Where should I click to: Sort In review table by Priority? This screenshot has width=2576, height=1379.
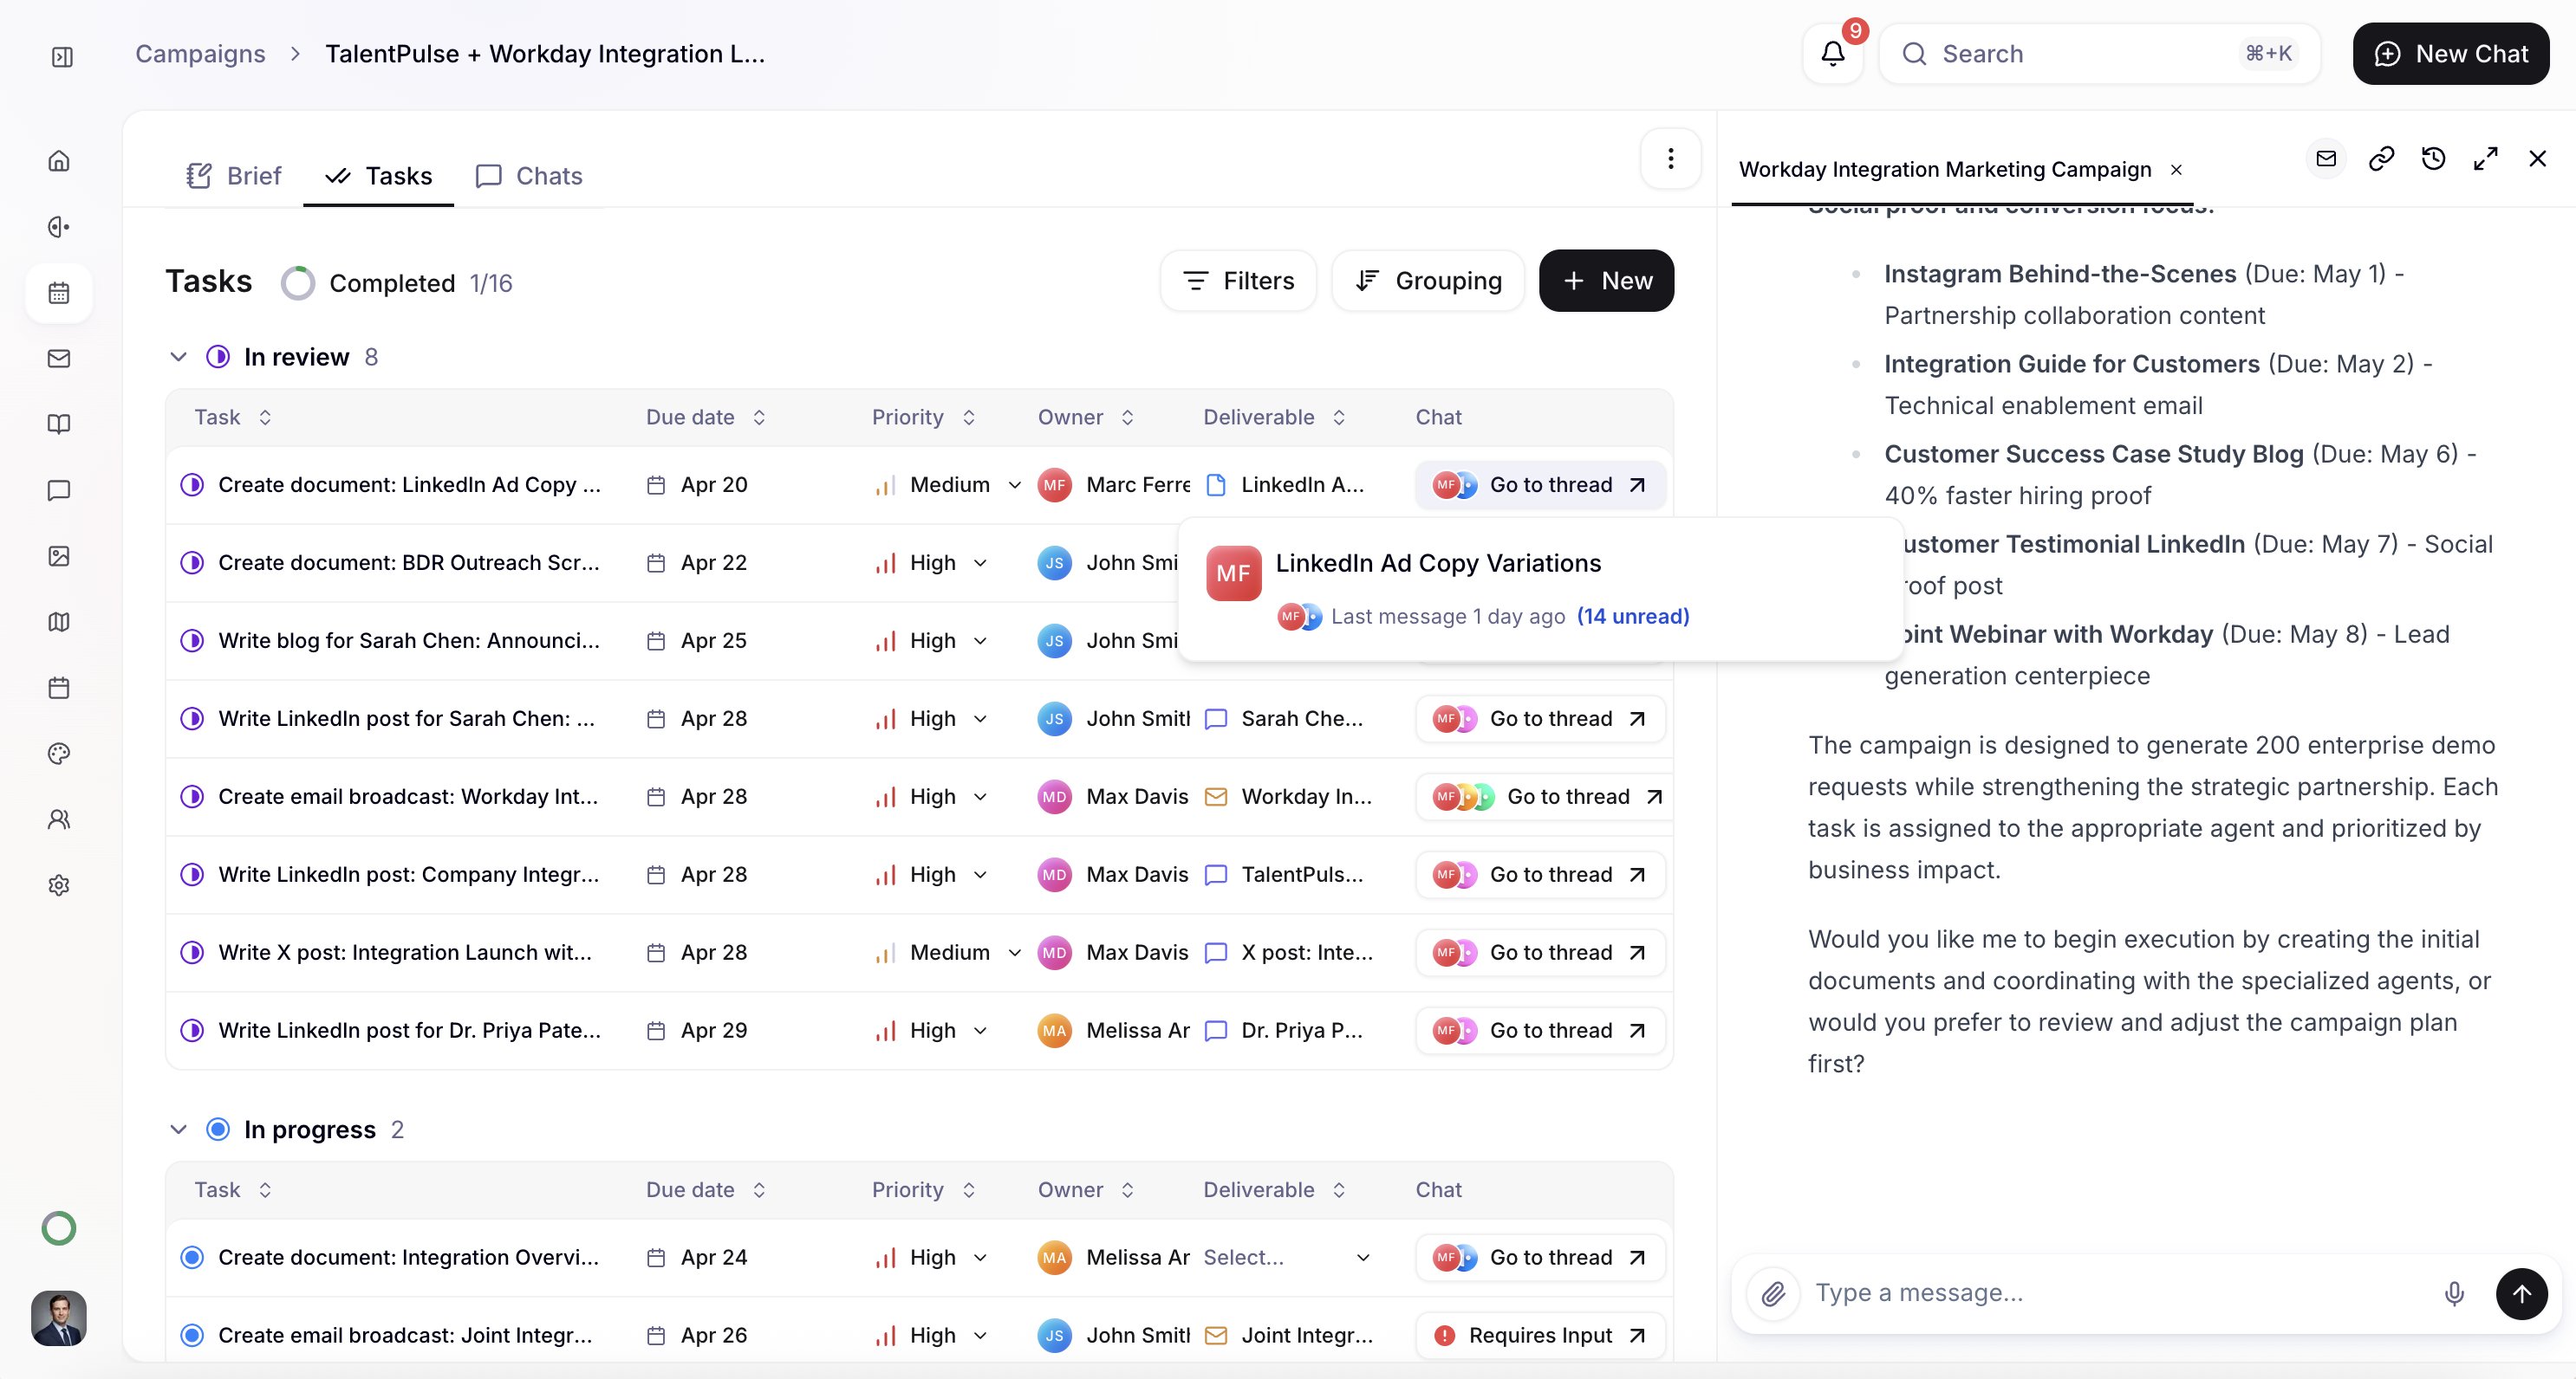(923, 417)
